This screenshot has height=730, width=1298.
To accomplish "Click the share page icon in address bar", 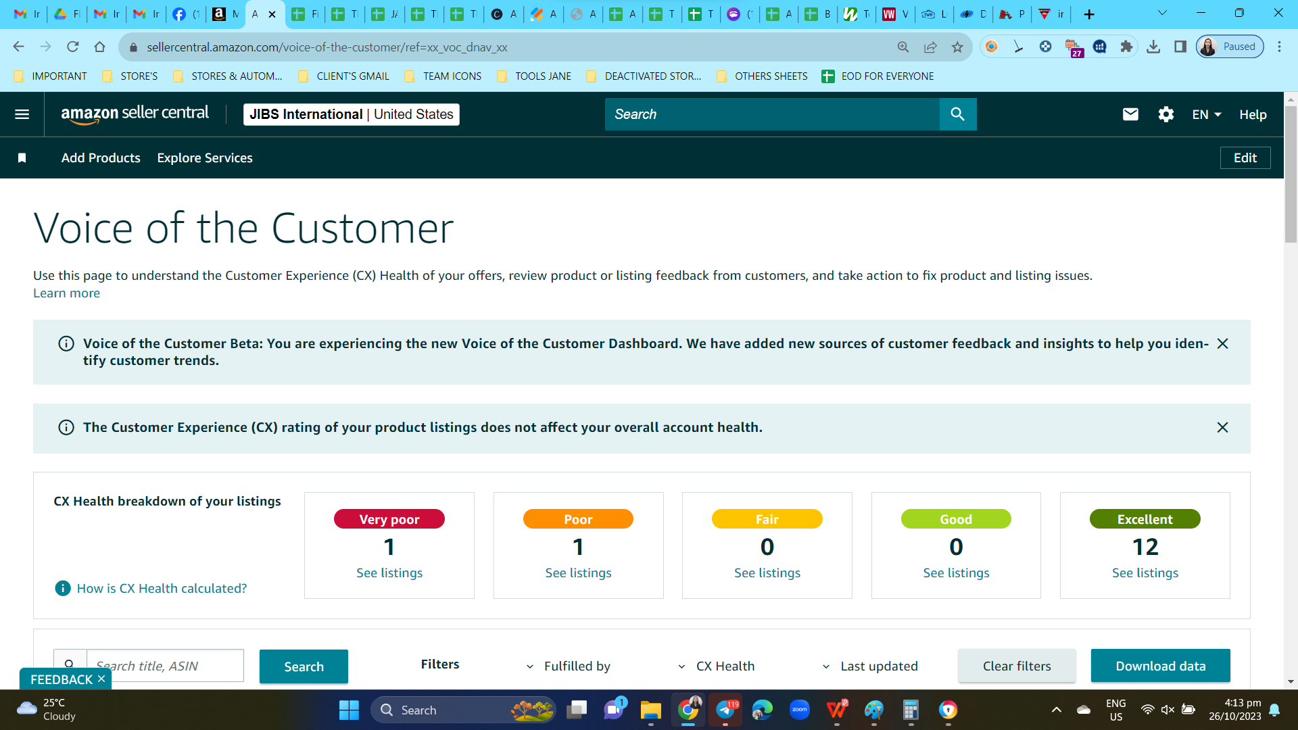I will tap(930, 47).
